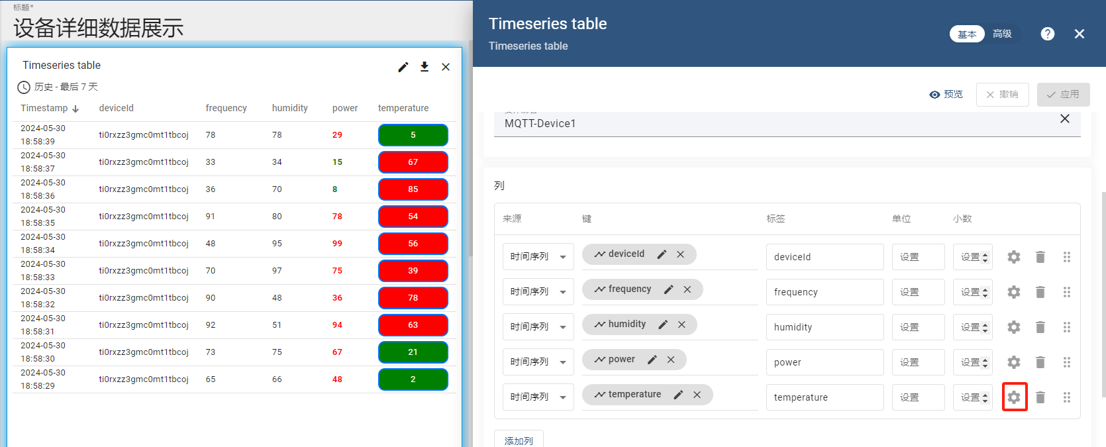Click the editor panel vertical scrollbar
The image size is (1106, 447).
(x=1103, y=295)
